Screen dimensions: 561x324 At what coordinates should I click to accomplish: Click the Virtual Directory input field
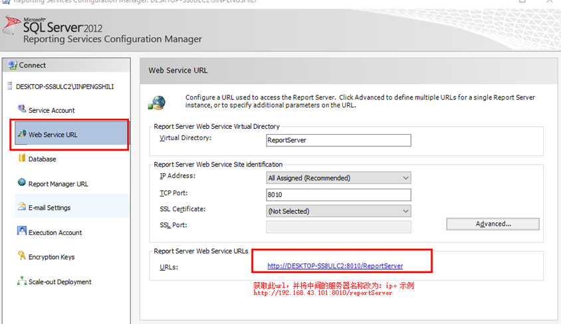[338, 140]
